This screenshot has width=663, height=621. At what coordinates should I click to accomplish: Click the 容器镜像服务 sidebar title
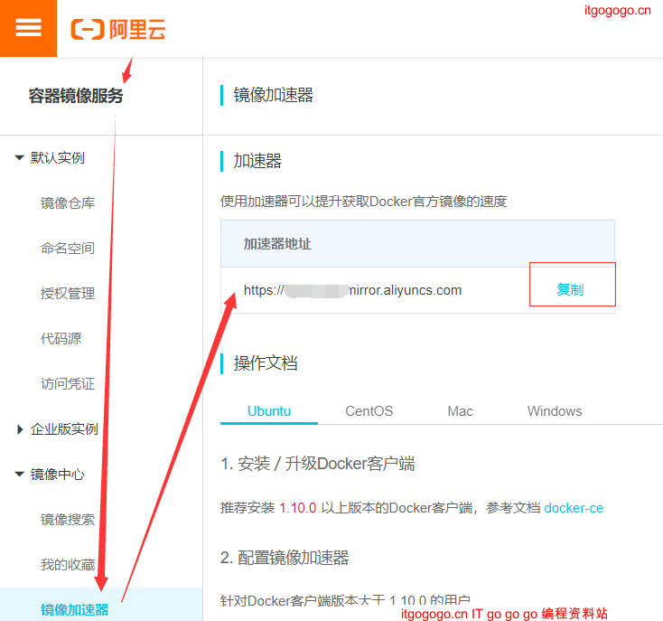click(76, 96)
